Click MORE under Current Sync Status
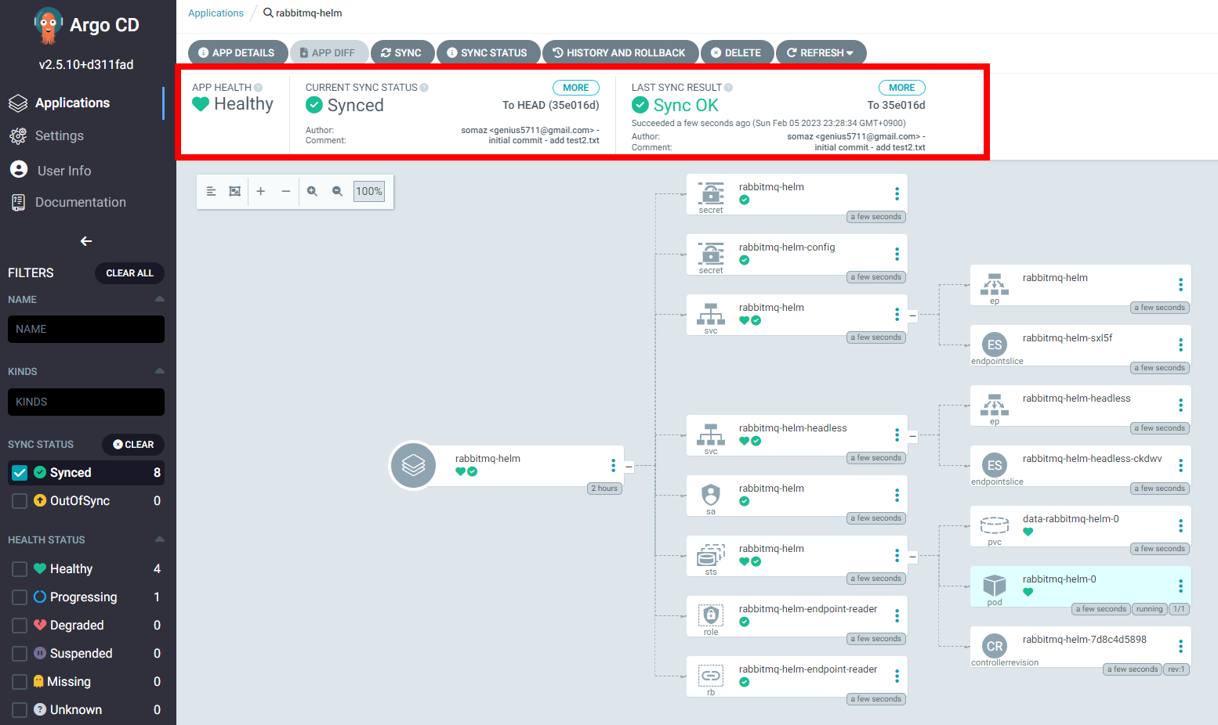This screenshot has width=1218, height=725. [x=576, y=88]
